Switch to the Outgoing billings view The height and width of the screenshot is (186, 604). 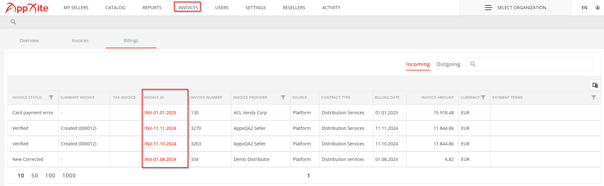tap(448, 64)
